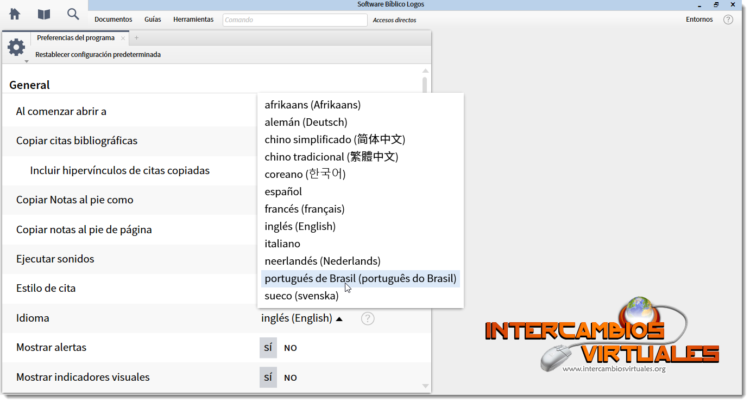Click the Idioma setting label

[x=33, y=318]
